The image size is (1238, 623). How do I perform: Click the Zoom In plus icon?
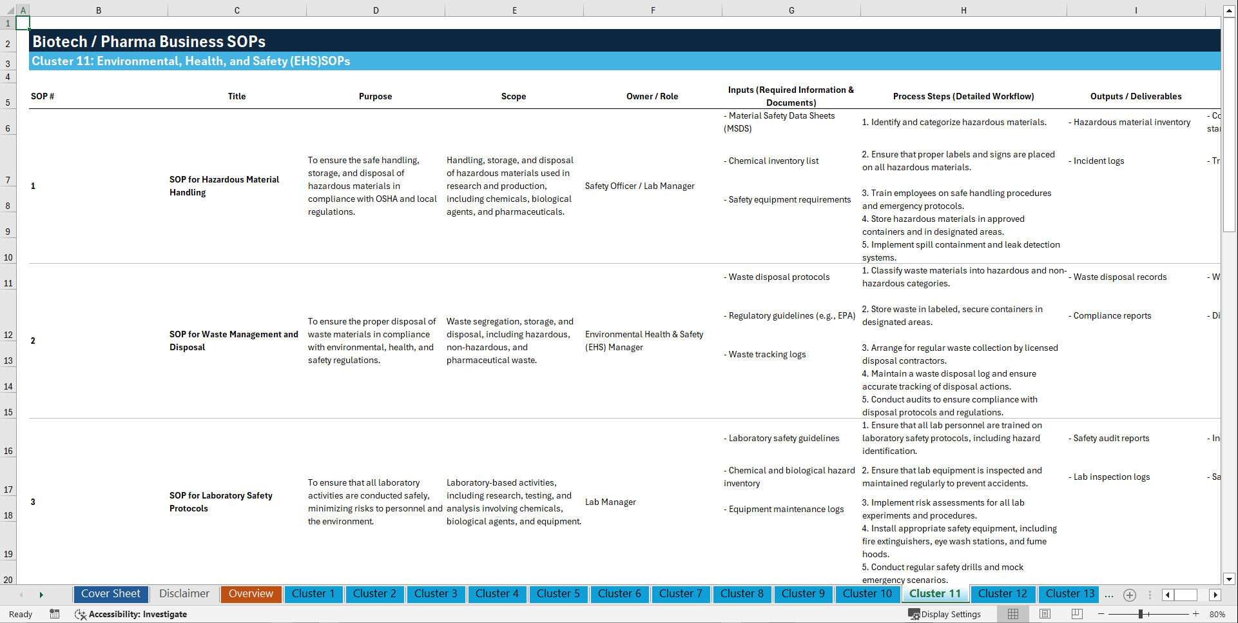(x=1197, y=614)
